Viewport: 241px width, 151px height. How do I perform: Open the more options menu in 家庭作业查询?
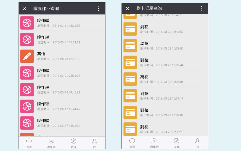[98, 8]
